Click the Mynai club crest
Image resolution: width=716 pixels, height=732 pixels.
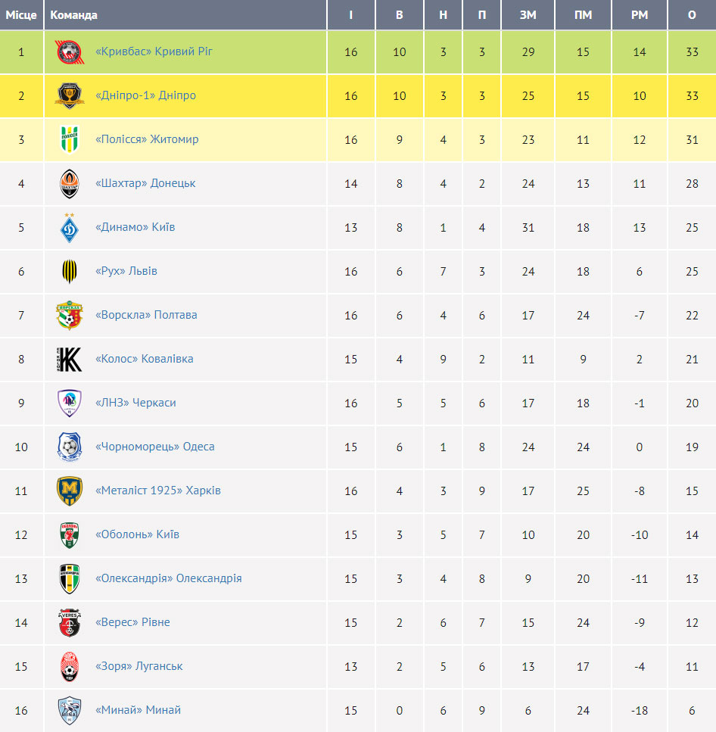coord(70,710)
